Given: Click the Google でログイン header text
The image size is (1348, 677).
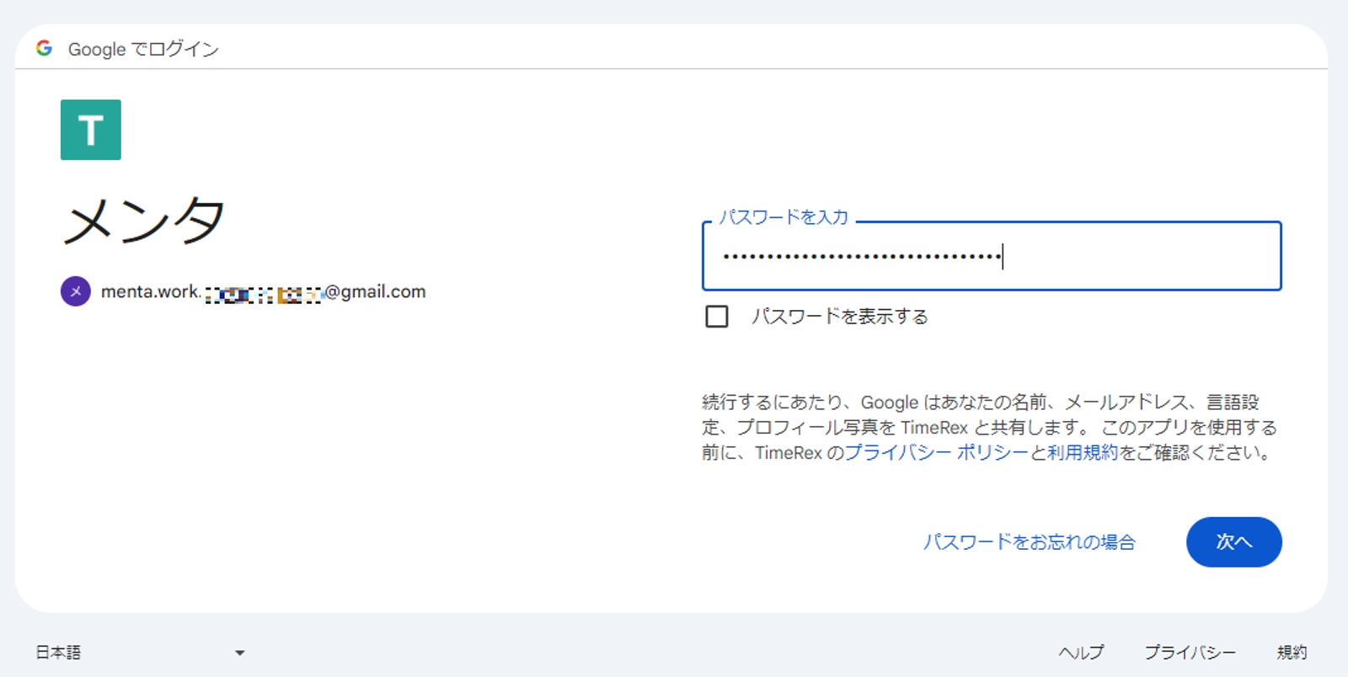Looking at the screenshot, I should [143, 49].
